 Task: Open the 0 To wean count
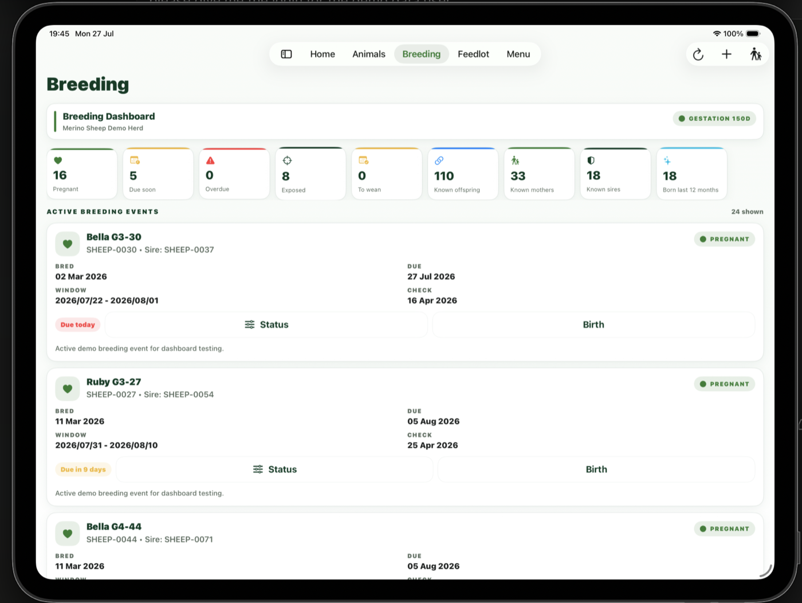361,176
